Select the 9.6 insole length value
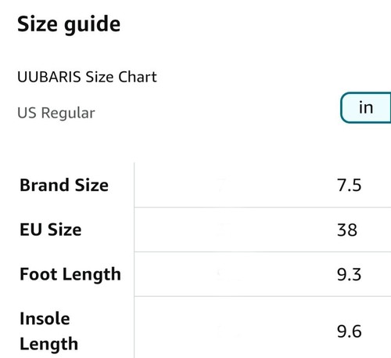 pos(350,331)
